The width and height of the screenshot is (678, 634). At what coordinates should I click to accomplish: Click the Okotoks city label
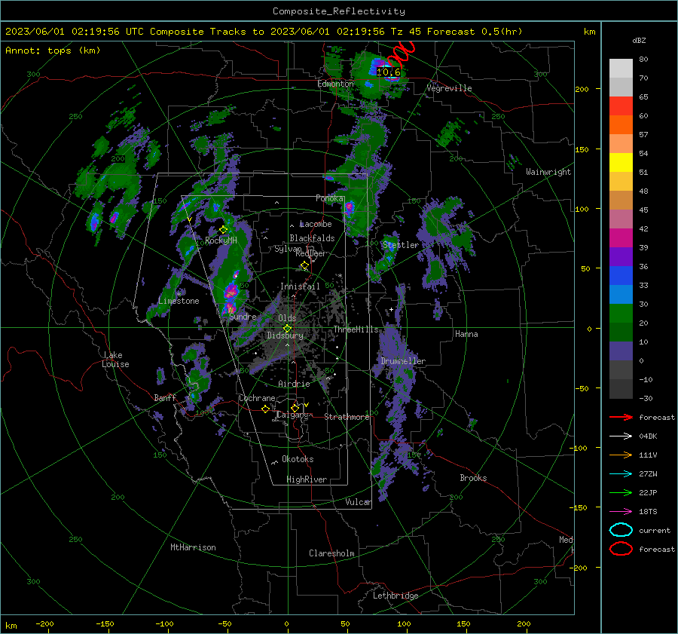(298, 459)
